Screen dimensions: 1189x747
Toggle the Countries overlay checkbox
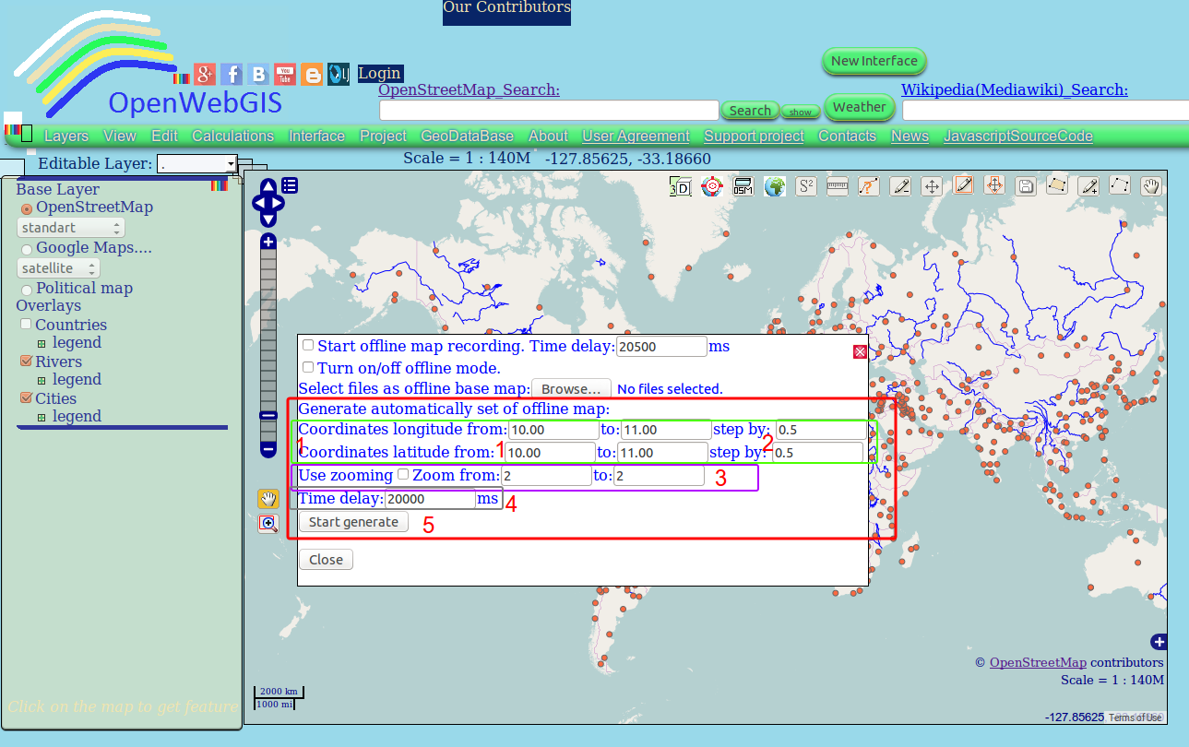point(26,324)
